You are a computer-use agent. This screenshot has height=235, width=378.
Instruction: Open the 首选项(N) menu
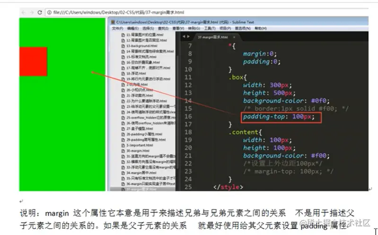pyautogui.click(x=243, y=28)
